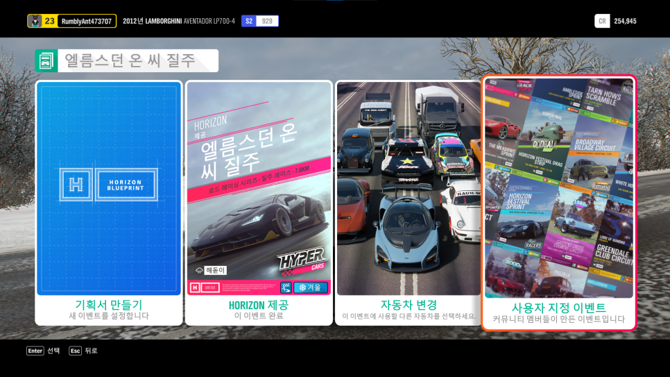The height and width of the screenshot is (377, 670).
Task: Click the 새 이벤트를 설정합니다 description
Action: tap(109, 316)
